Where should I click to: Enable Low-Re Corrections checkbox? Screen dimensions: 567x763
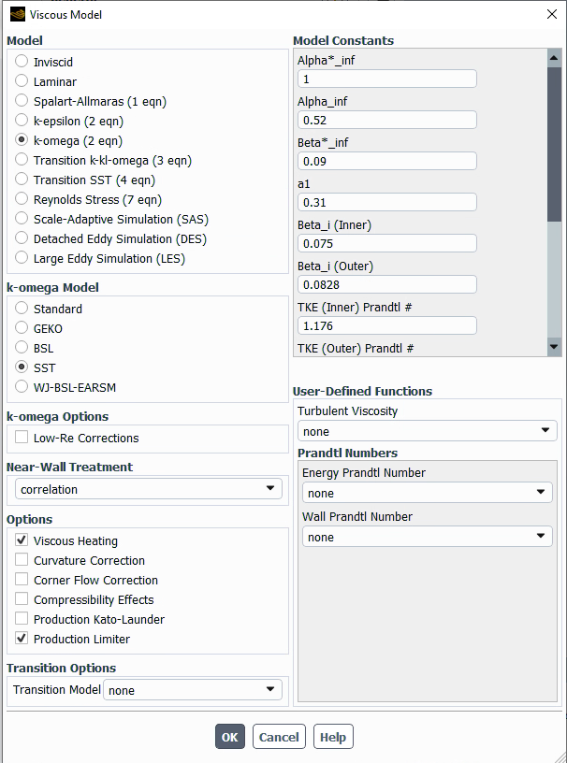coord(22,438)
